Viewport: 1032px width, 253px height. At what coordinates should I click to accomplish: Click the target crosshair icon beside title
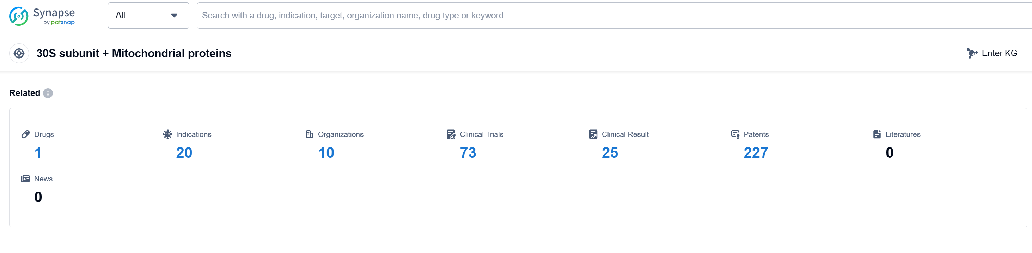click(x=19, y=53)
